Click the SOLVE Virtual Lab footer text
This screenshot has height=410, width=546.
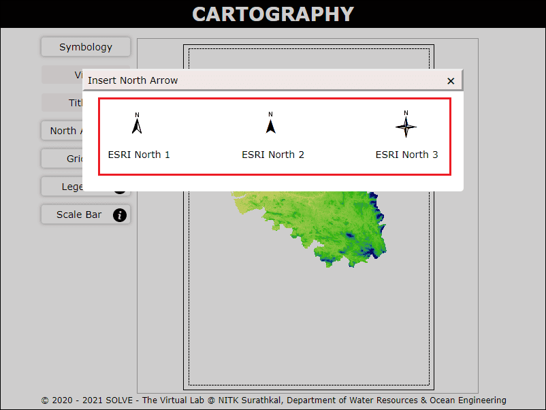(273, 400)
